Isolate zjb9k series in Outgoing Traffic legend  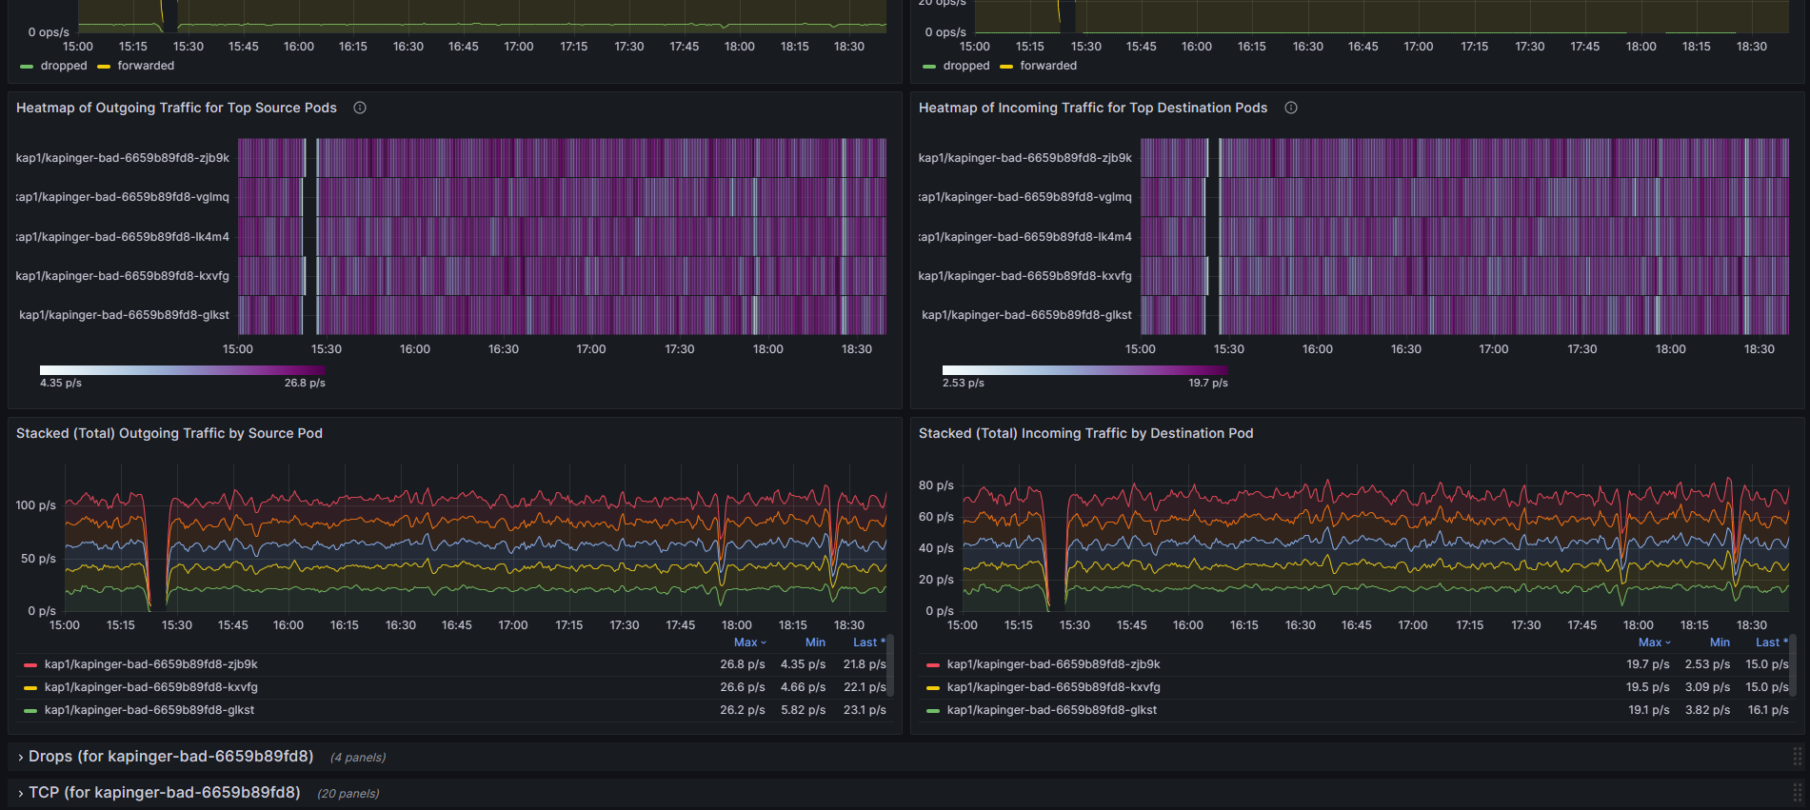pos(150,664)
